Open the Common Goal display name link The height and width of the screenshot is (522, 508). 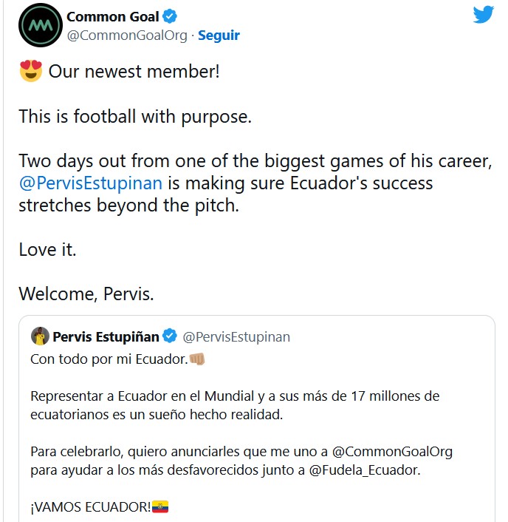113,16
